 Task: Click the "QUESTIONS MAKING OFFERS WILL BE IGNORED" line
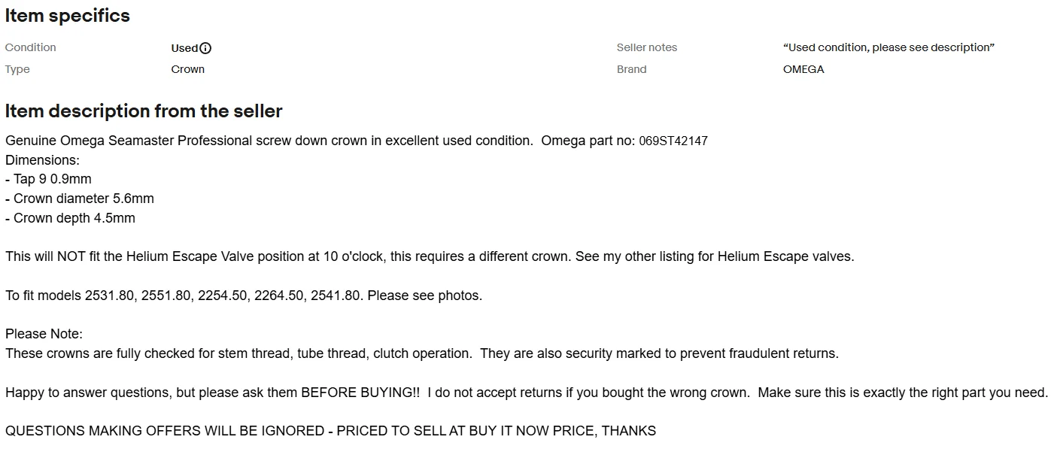coord(330,431)
